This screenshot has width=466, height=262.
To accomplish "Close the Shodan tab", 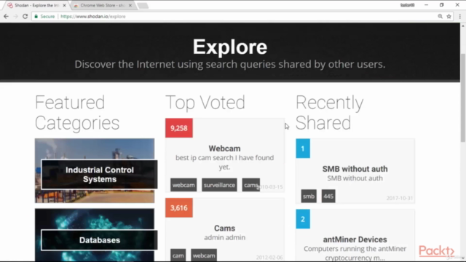I will click(x=64, y=5).
